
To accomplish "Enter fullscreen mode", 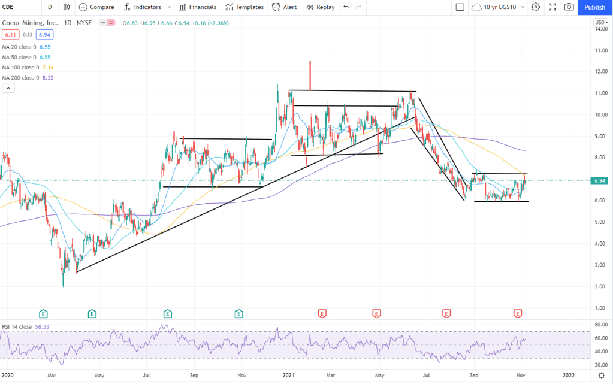I will pos(552,7).
